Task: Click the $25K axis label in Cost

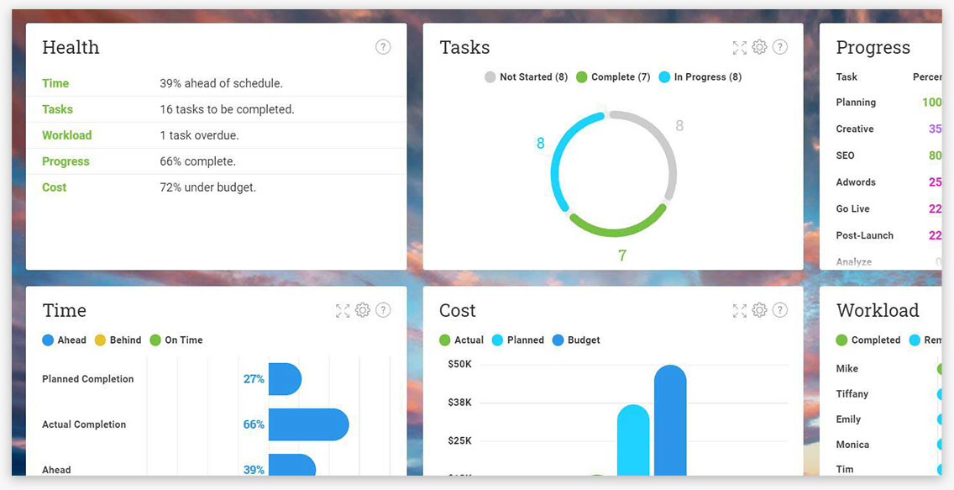Action: (x=459, y=440)
